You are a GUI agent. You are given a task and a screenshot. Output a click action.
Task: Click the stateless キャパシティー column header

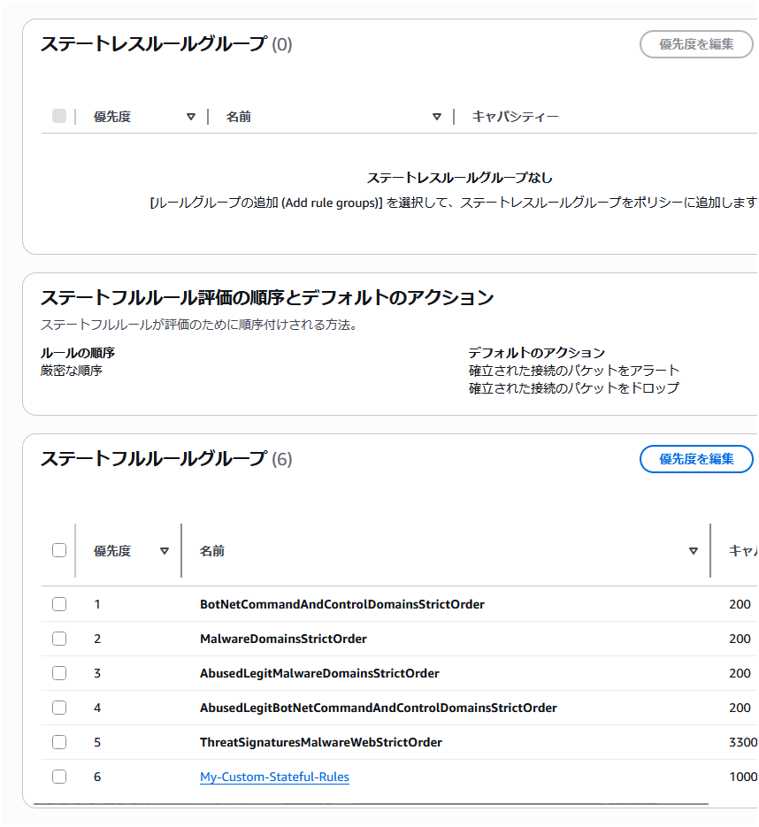click(515, 117)
